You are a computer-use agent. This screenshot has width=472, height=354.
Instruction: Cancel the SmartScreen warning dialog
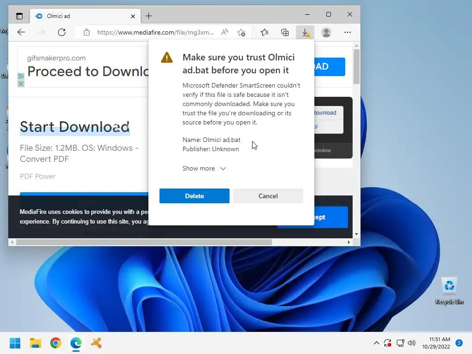pos(268,196)
